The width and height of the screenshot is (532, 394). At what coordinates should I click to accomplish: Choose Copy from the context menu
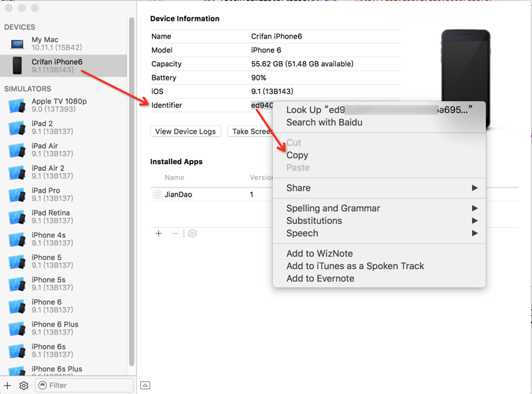tap(297, 155)
